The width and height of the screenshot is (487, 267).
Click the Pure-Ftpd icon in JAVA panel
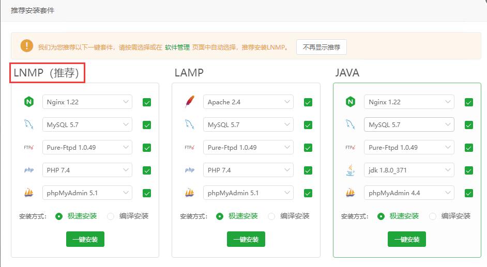351,148
